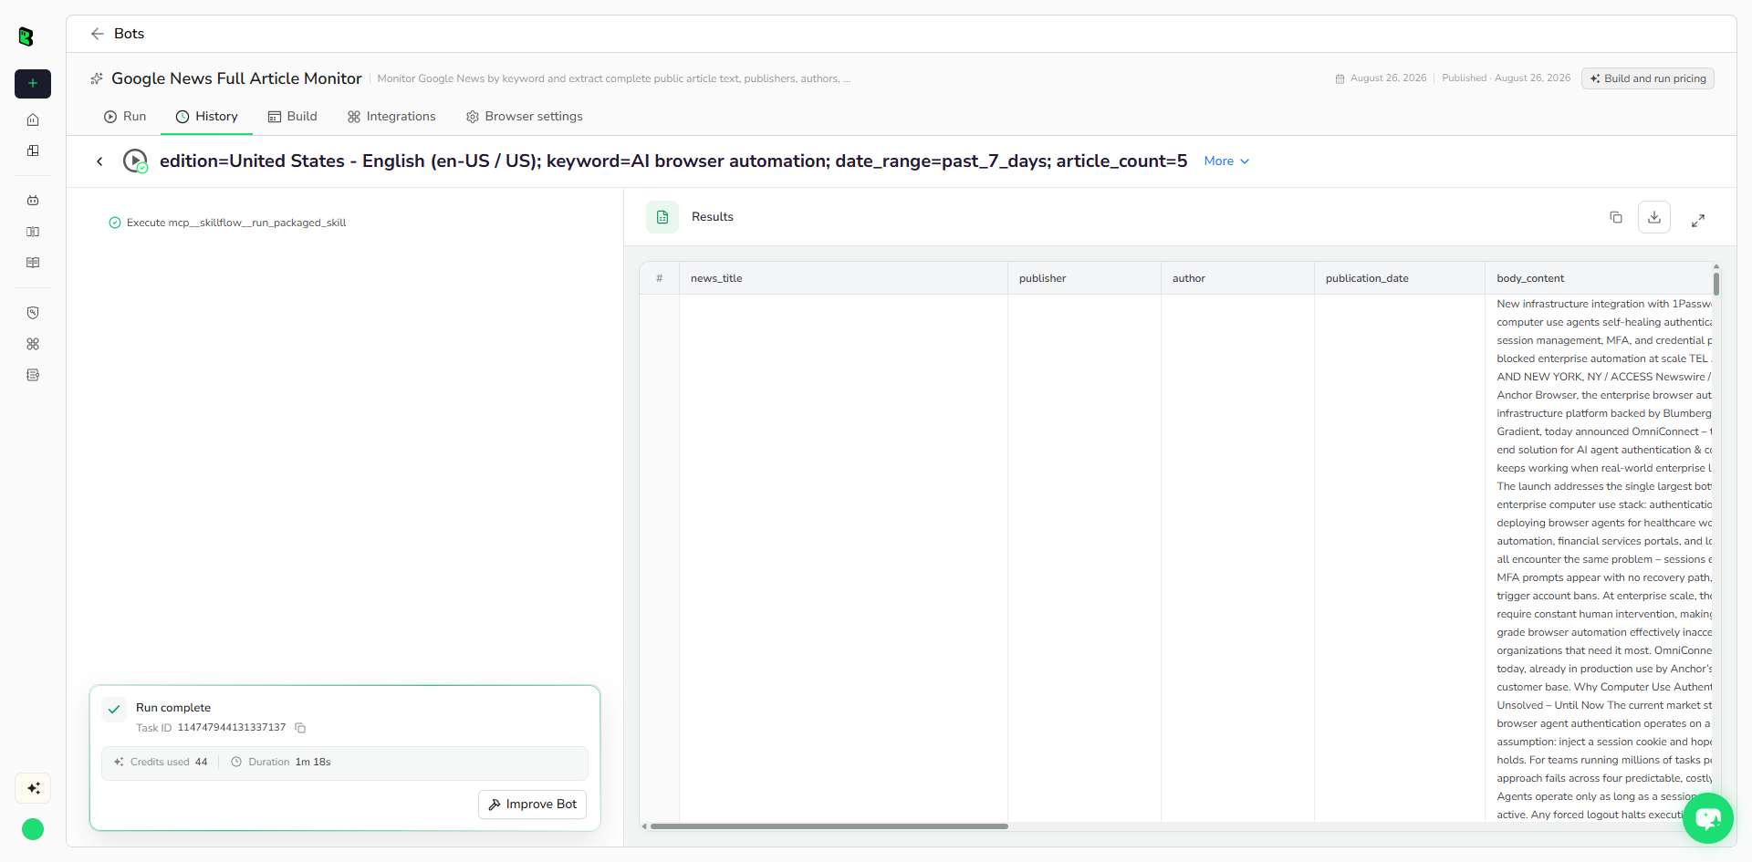The width and height of the screenshot is (1752, 862).
Task: Click the back chevron beside run title
Action: coord(99,161)
